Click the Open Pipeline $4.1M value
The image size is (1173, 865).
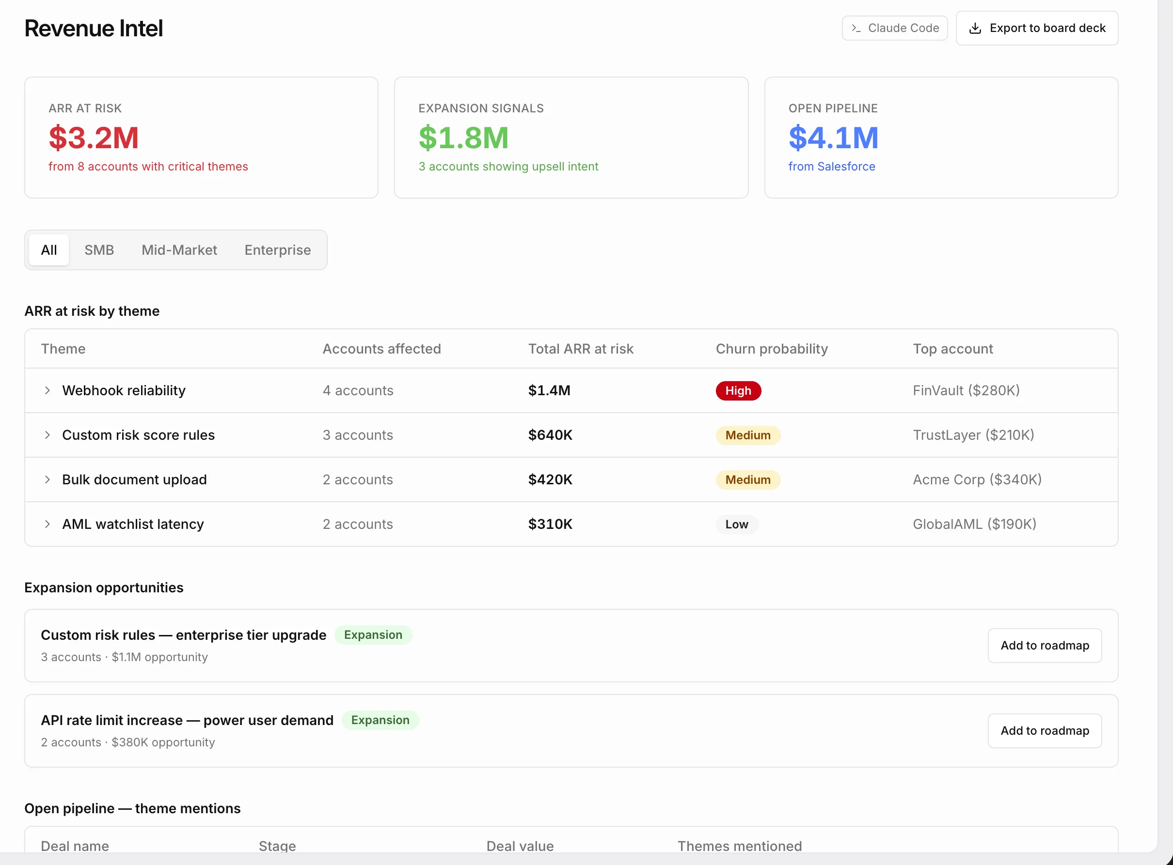tap(834, 138)
